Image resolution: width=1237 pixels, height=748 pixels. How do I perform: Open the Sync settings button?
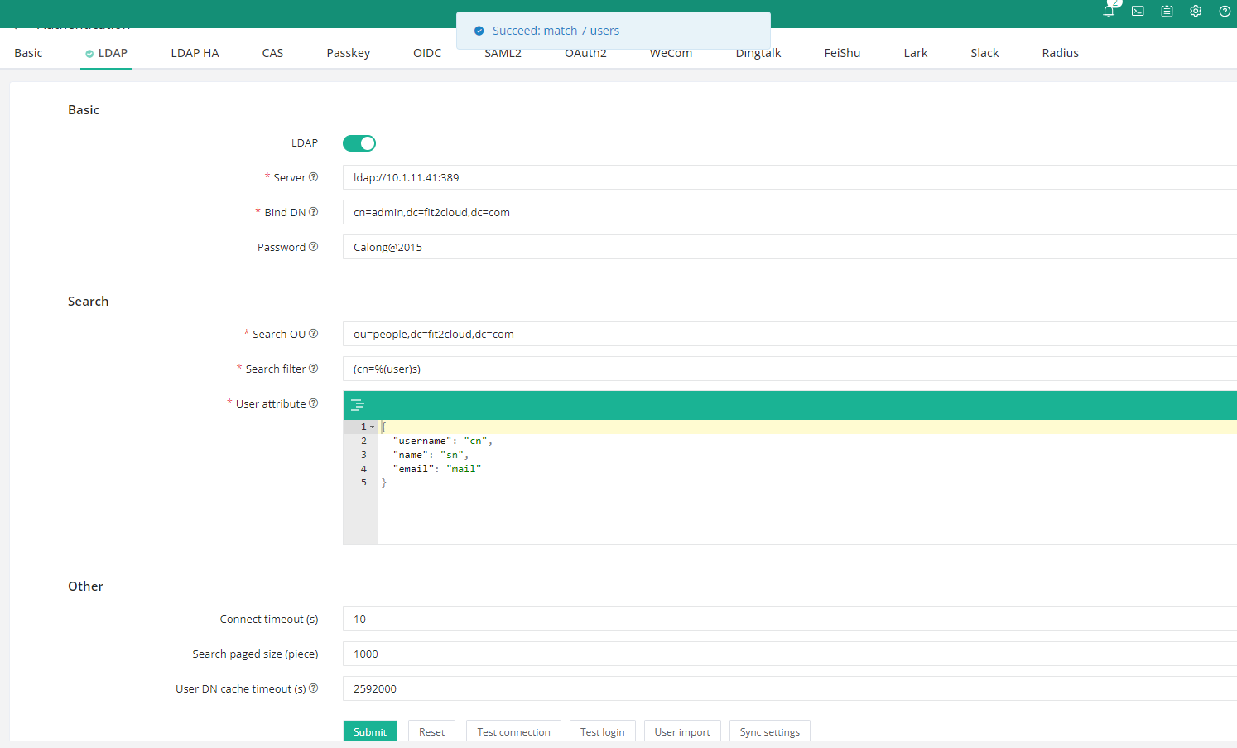[x=770, y=731]
